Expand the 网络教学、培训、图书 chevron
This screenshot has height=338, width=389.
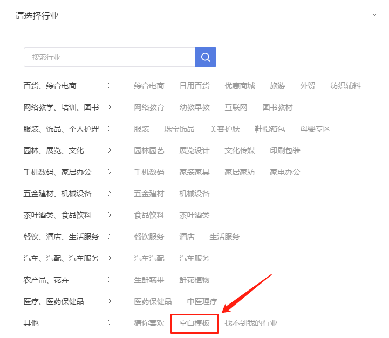[x=110, y=107]
